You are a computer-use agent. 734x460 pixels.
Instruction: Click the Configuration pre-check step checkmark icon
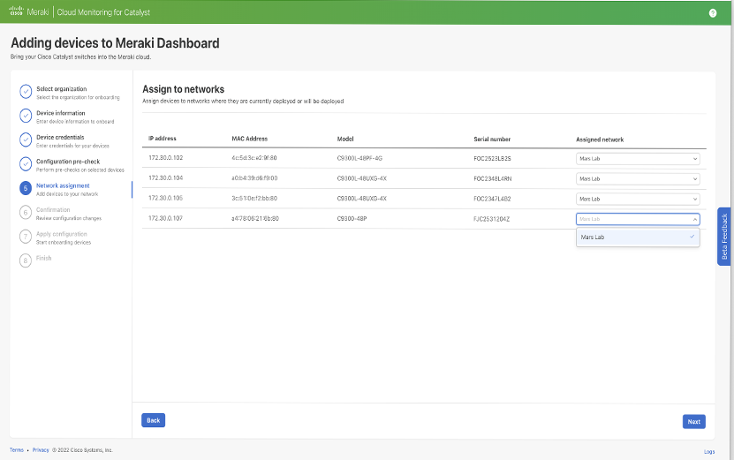tap(26, 164)
